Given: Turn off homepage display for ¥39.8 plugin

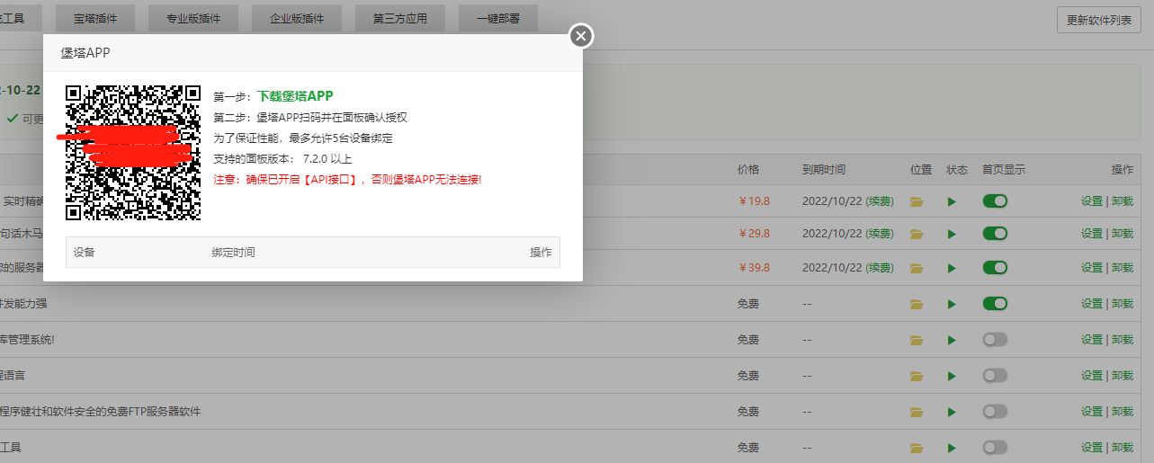Looking at the screenshot, I should pos(995,267).
